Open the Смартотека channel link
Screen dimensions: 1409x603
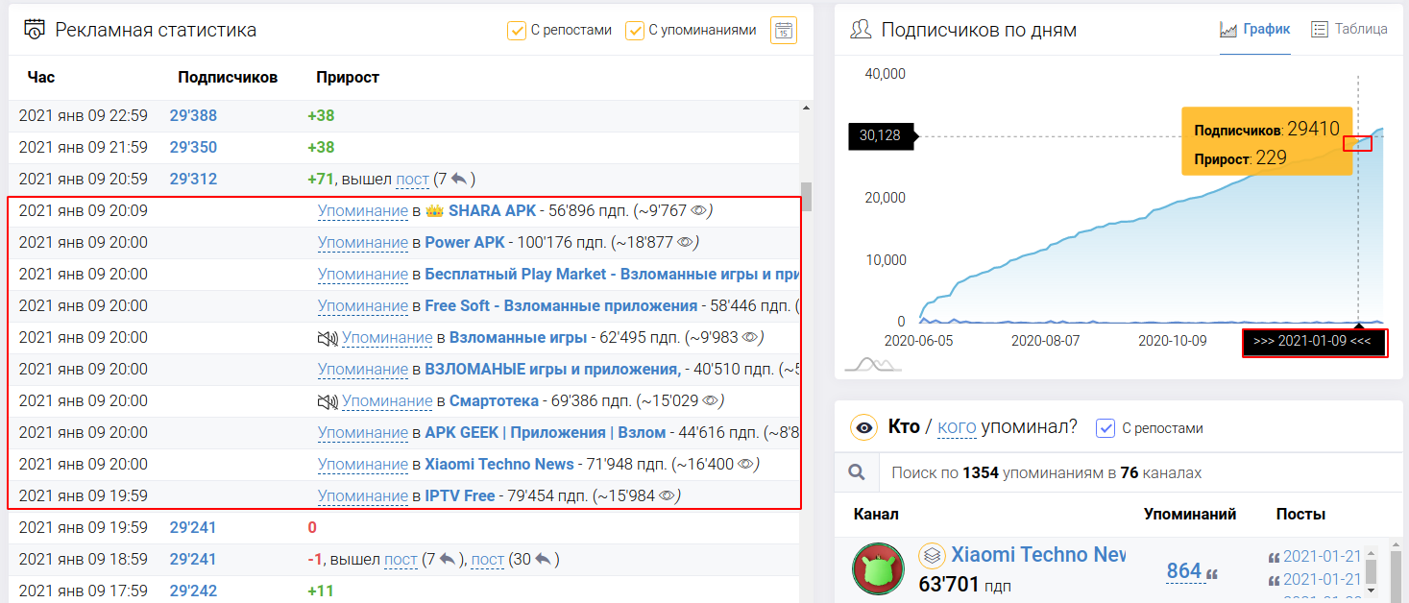(495, 400)
